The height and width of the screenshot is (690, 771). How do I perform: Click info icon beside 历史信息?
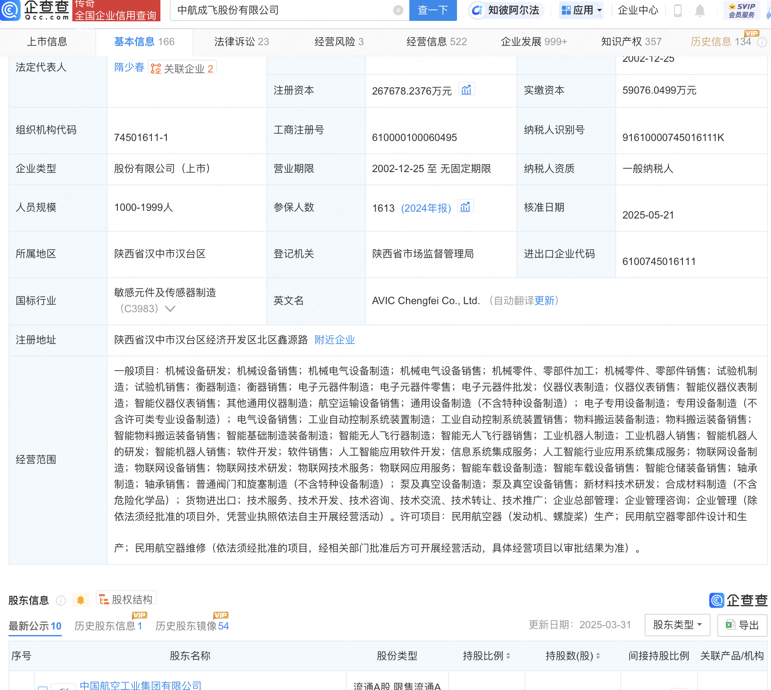(762, 42)
